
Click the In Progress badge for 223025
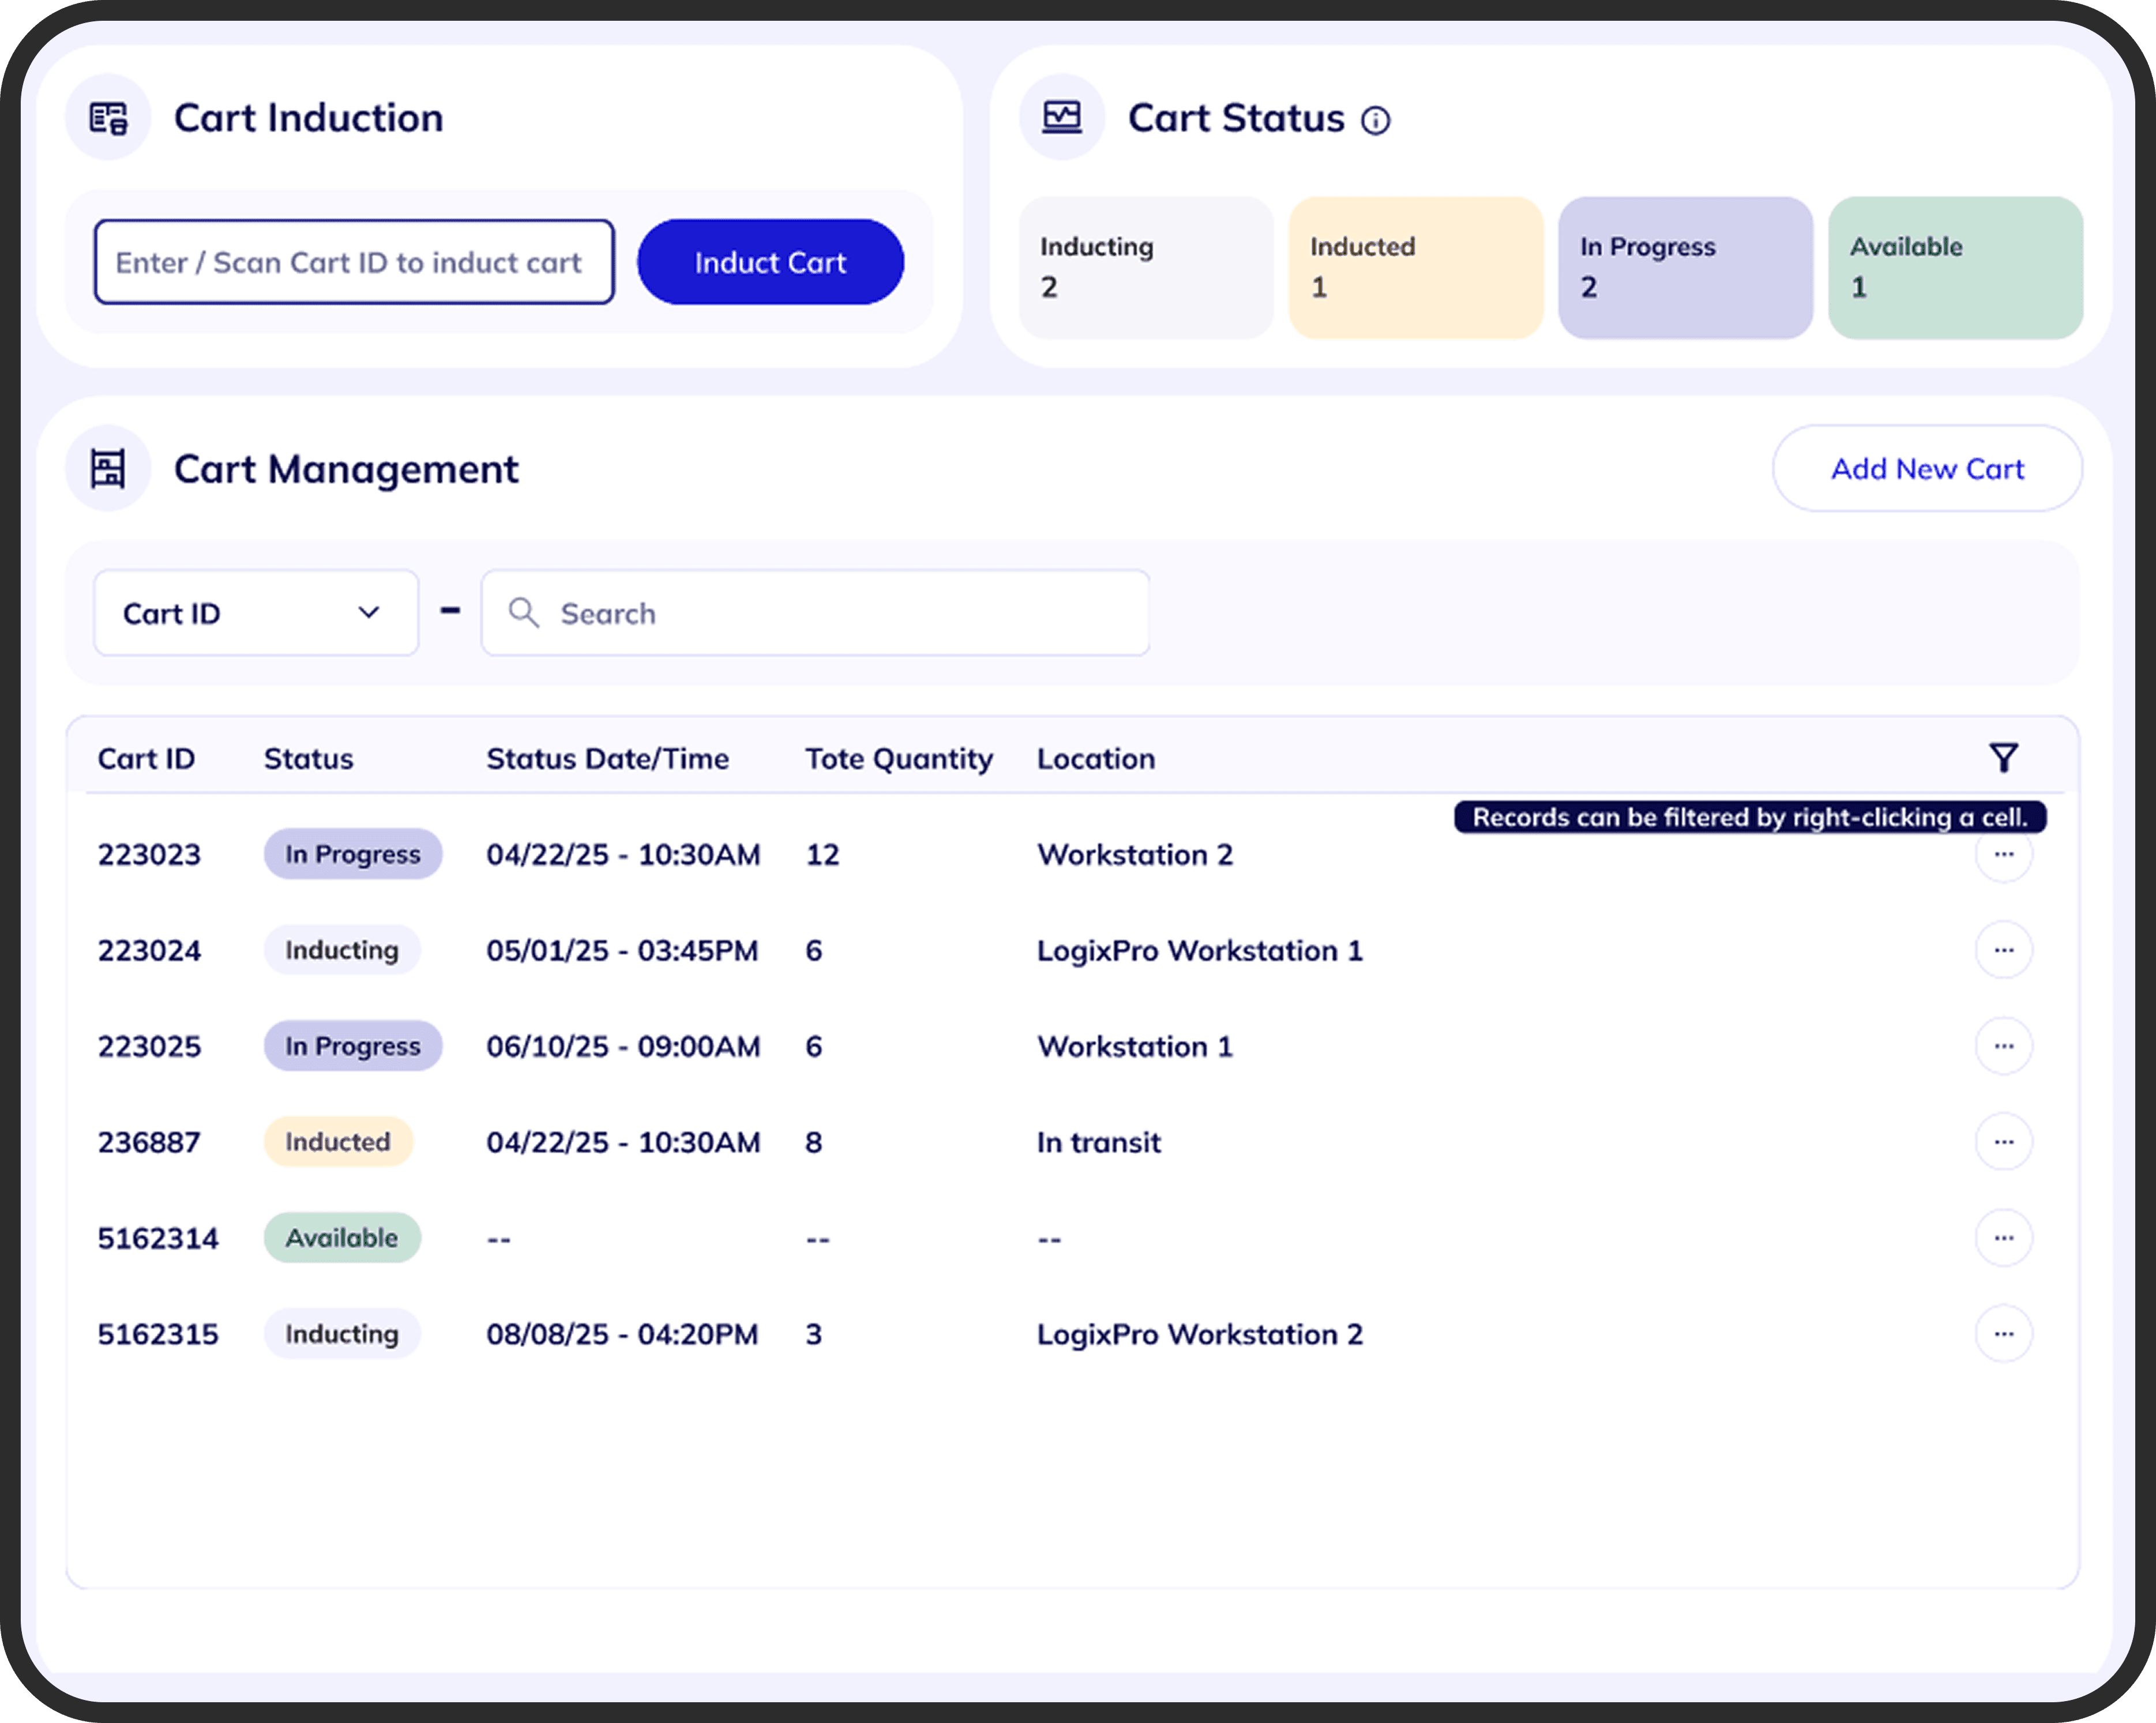(353, 1046)
